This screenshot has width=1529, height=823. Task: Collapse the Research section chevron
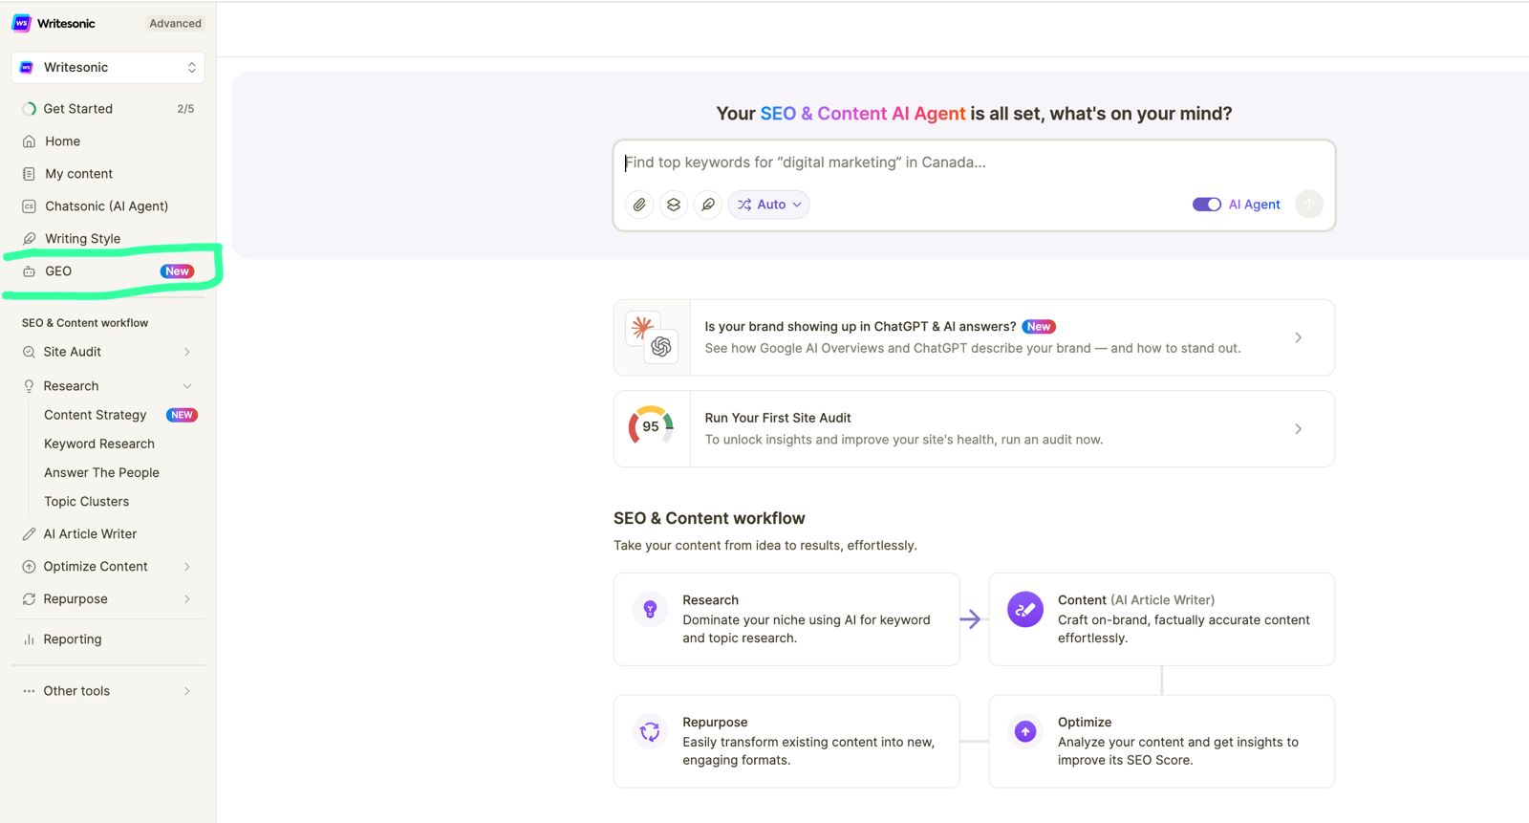point(187,386)
